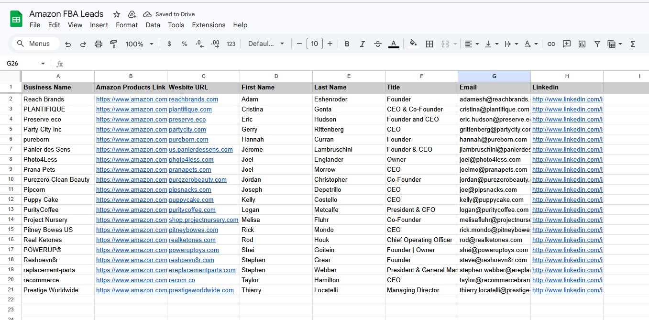Open the Extensions menu
The height and width of the screenshot is (320, 649).
pyautogui.click(x=209, y=25)
